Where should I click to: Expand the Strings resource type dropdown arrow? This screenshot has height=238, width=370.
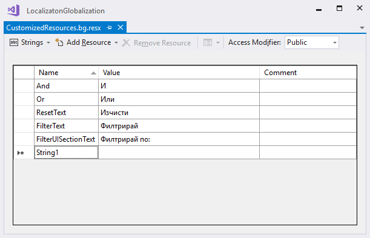pyautogui.click(x=48, y=42)
